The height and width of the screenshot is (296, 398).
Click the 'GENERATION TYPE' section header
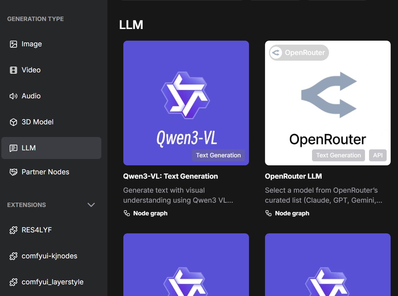36,19
